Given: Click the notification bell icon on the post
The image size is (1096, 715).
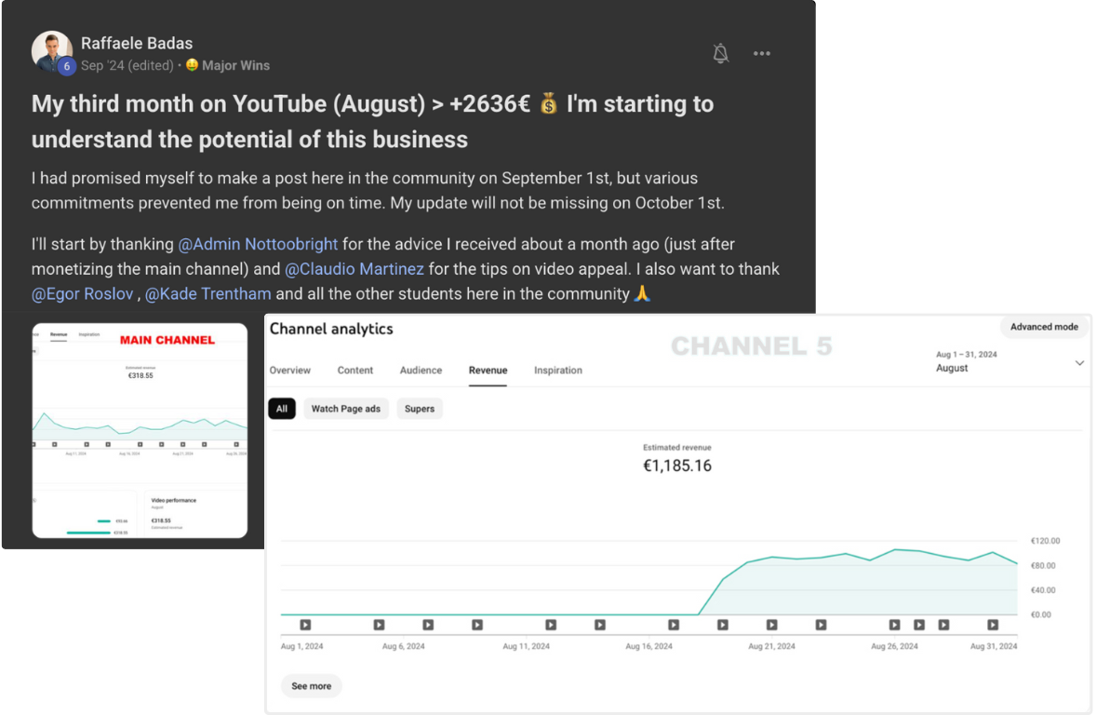Looking at the screenshot, I should coord(721,53).
